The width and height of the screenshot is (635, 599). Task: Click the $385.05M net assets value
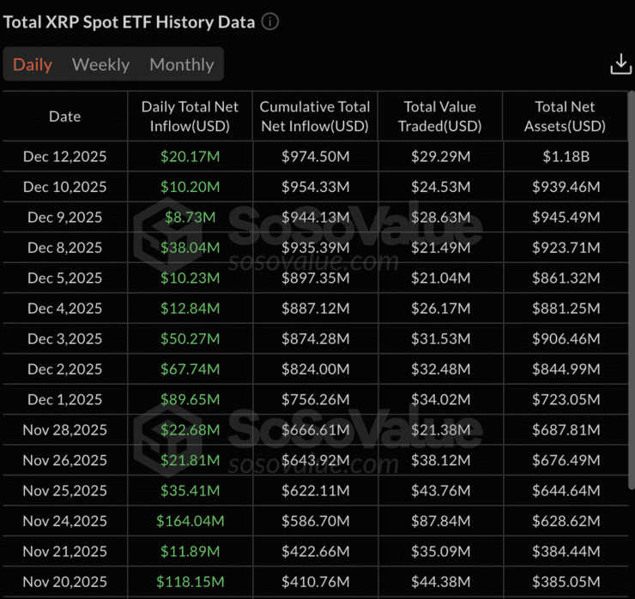pyautogui.click(x=565, y=582)
